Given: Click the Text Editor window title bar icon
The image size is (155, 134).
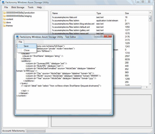Looking at the screenshot, I should (x=18, y=37).
